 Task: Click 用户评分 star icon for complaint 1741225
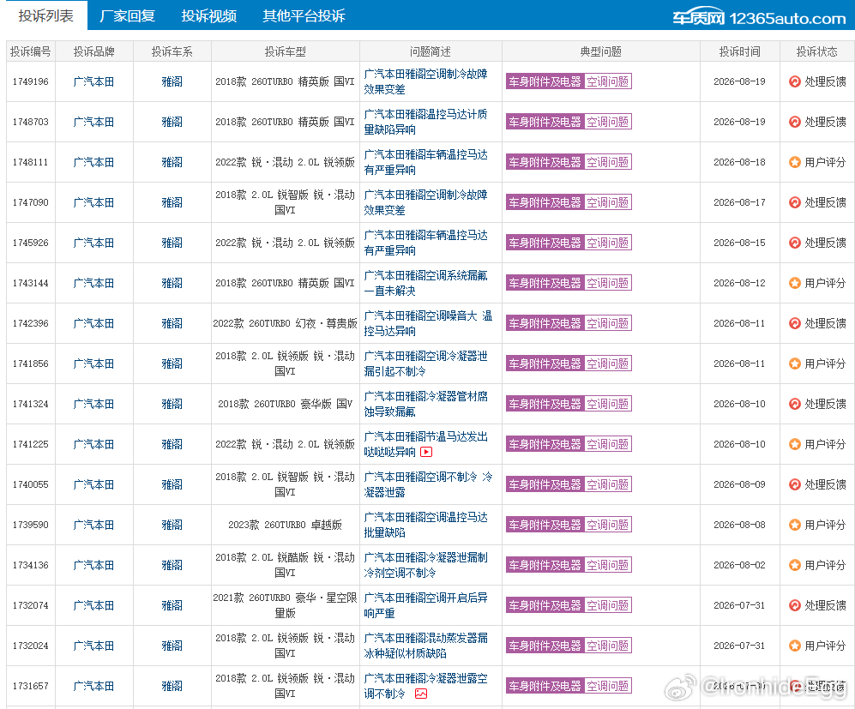(795, 445)
